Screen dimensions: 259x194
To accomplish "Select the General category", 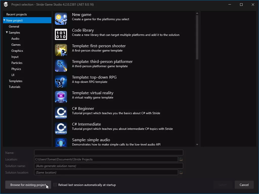I will (x=14, y=26).
